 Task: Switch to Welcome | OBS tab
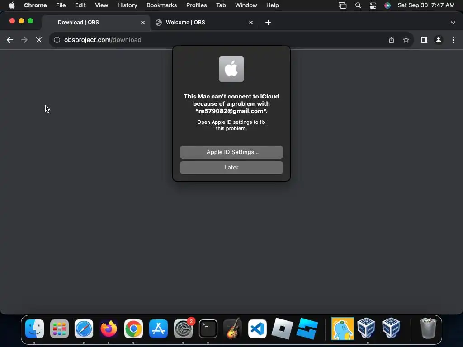point(204,23)
